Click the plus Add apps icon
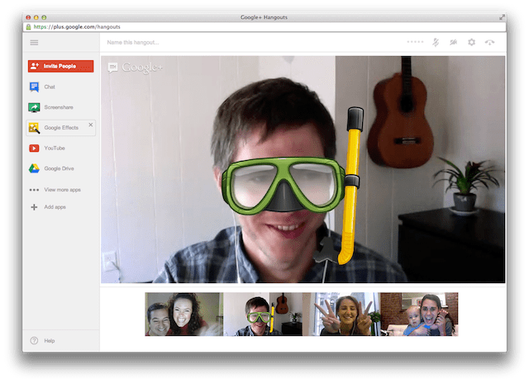 34,207
